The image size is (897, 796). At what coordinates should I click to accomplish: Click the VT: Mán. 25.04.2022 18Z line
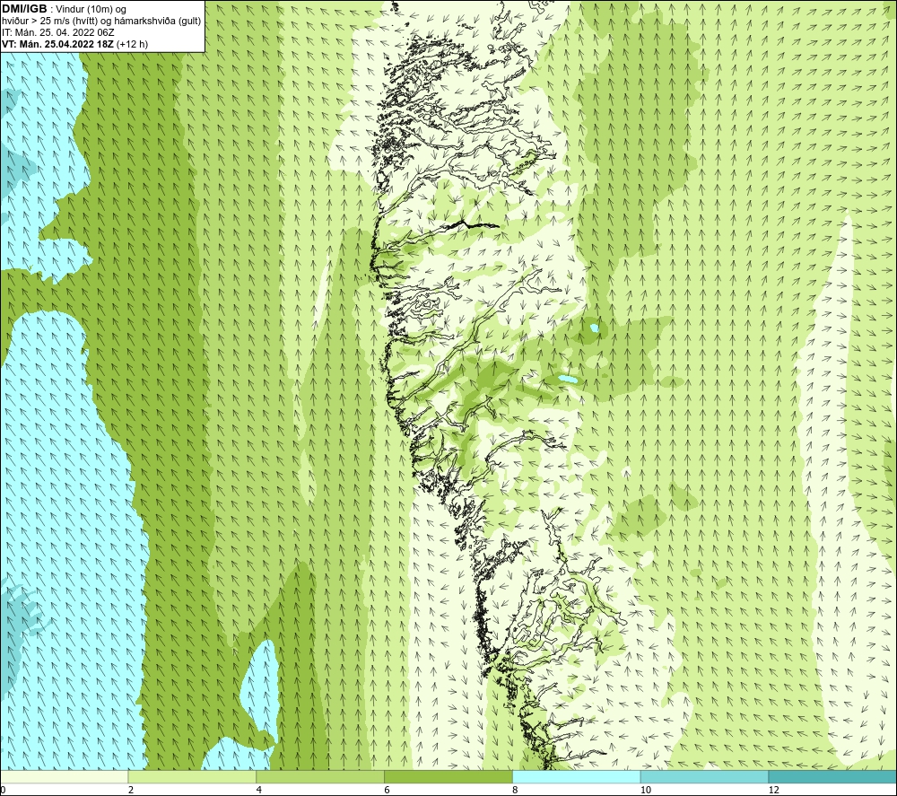pyautogui.click(x=75, y=44)
